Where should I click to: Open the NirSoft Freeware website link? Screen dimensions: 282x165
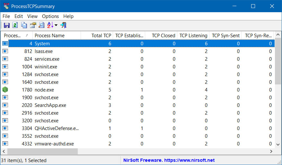coord(169,160)
